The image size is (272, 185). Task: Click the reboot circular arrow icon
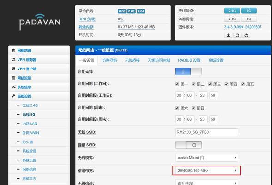(237, 36)
